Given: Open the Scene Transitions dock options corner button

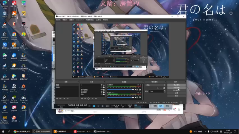Looking at the screenshot, I should (165, 82).
